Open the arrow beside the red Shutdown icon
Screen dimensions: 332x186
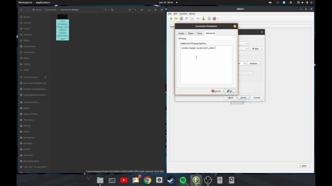click(218, 19)
